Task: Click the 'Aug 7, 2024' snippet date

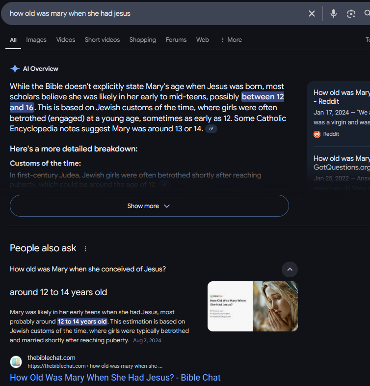Action: pyautogui.click(x=147, y=341)
